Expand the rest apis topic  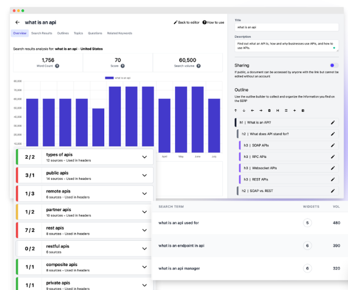144,230
